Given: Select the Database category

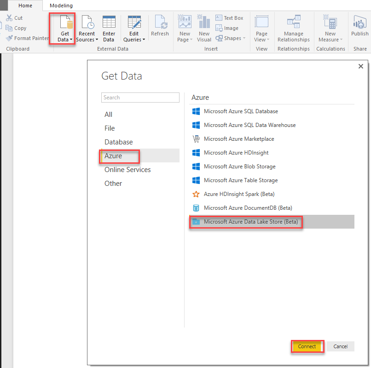Looking at the screenshot, I should [119, 142].
